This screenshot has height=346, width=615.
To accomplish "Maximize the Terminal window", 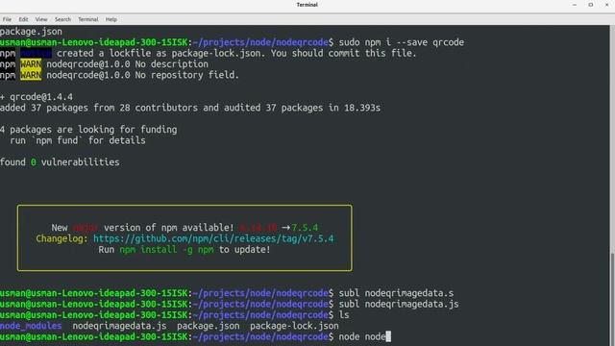I will pos(591,5).
